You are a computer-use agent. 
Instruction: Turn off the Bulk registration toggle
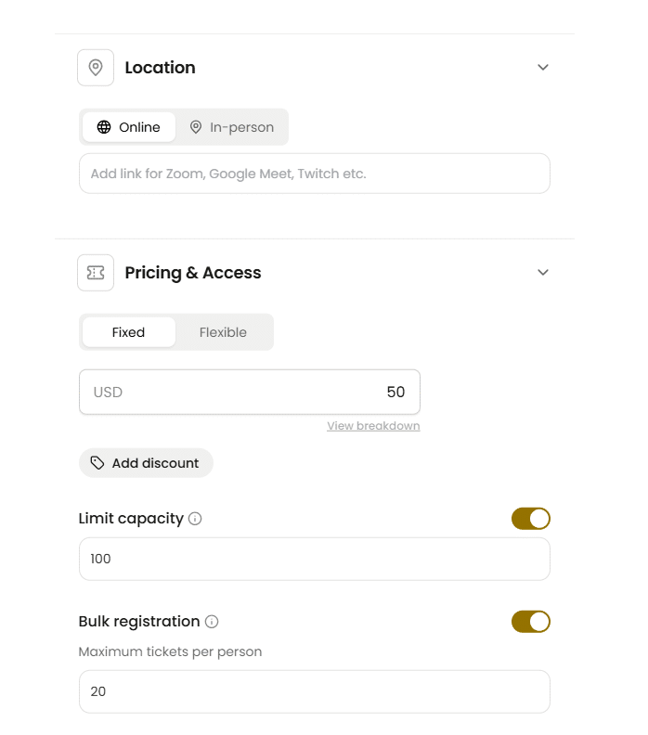tap(530, 622)
